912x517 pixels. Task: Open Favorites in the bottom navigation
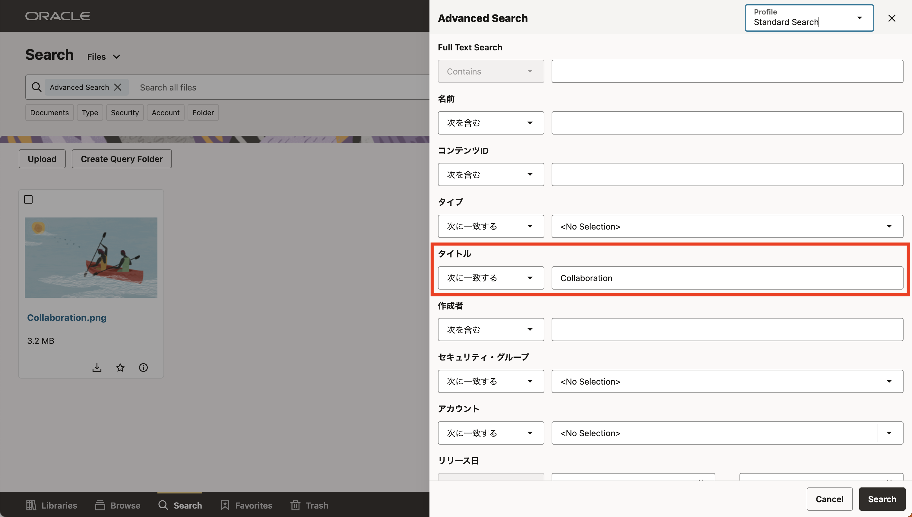pos(246,505)
